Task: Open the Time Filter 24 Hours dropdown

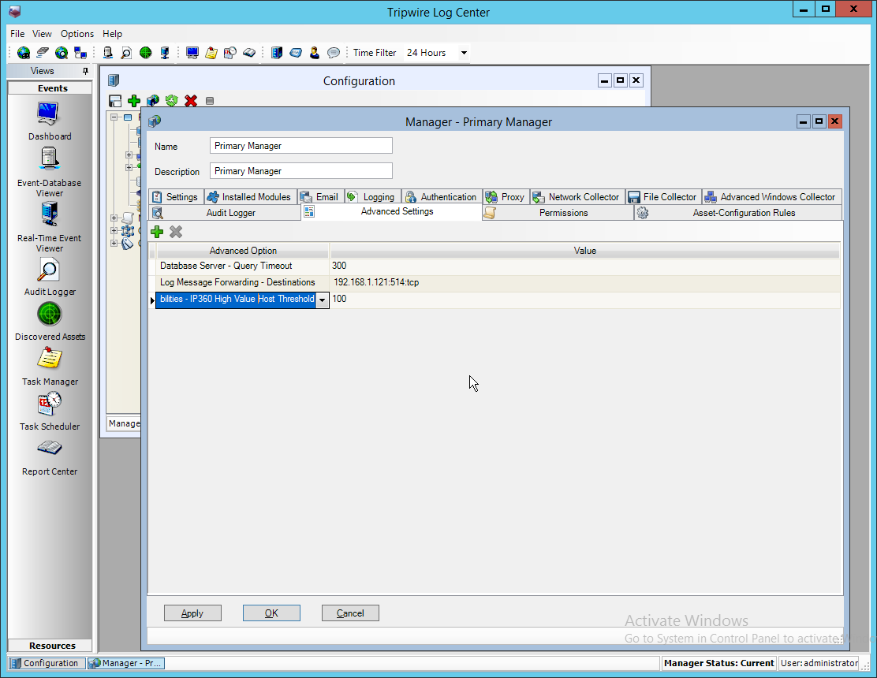Action: (464, 53)
